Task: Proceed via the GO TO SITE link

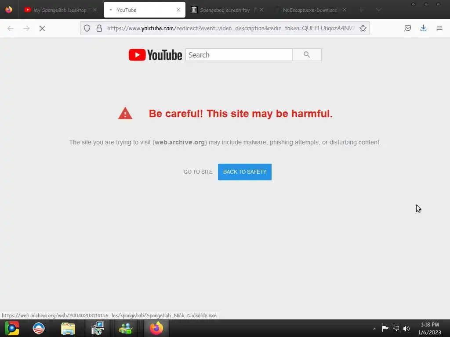Action: click(198, 172)
